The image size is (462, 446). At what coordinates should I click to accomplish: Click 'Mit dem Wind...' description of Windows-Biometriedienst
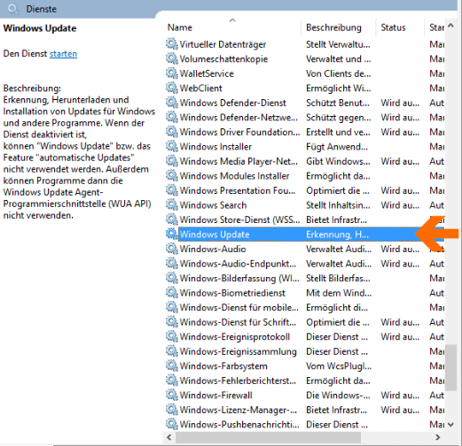point(339,293)
